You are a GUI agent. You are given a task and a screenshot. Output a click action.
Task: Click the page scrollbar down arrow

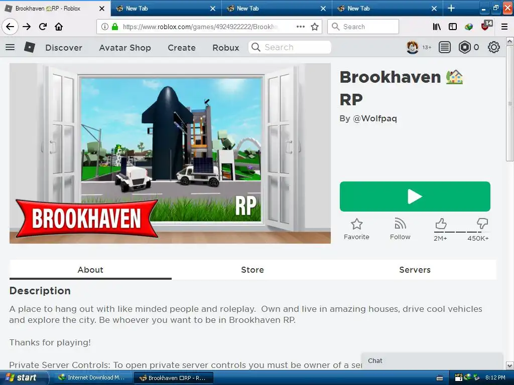pyautogui.click(x=509, y=365)
